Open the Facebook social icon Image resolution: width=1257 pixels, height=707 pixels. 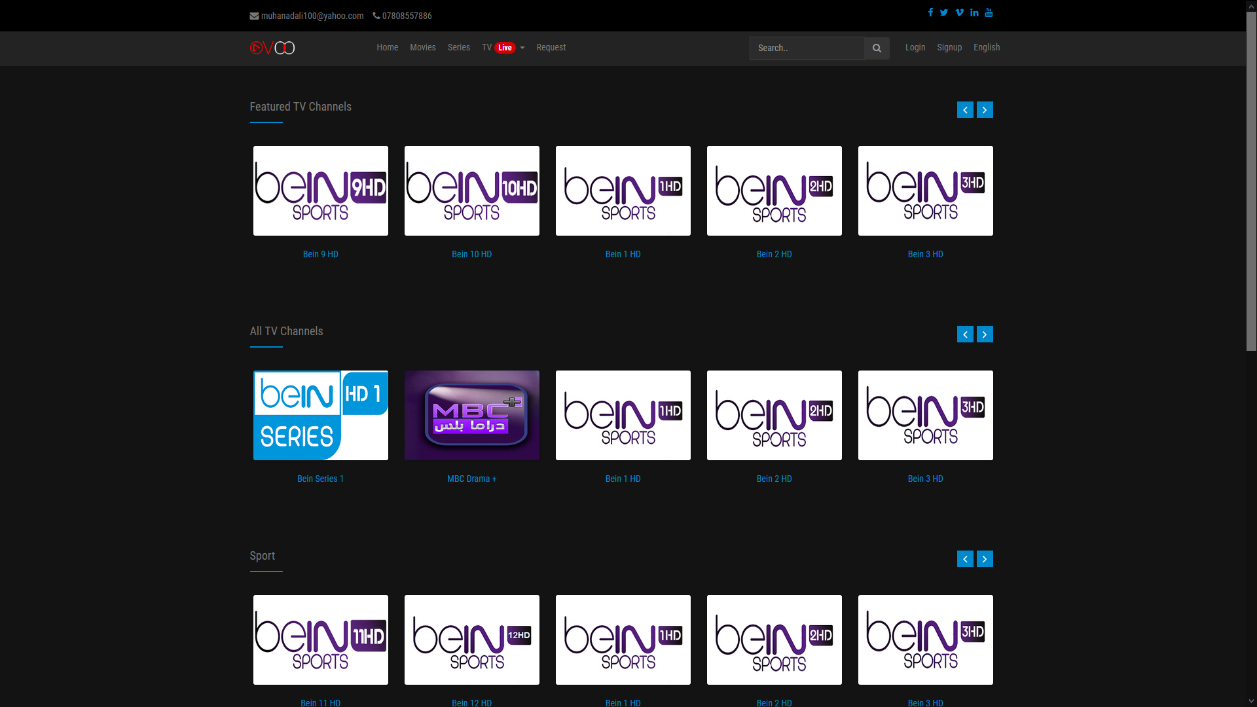[x=930, y=12]
